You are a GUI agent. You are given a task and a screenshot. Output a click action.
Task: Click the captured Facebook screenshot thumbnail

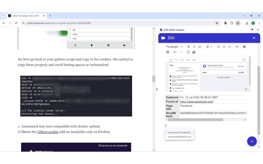pyautogui.click(x=207, y=74)
